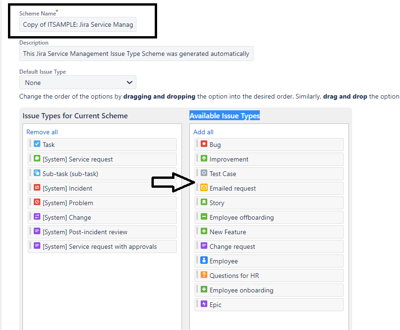Viewport: 400px width, 330px height.
Task: Click the New Feature plus icon
Action: pyautogui.click(x=204, y=231)
